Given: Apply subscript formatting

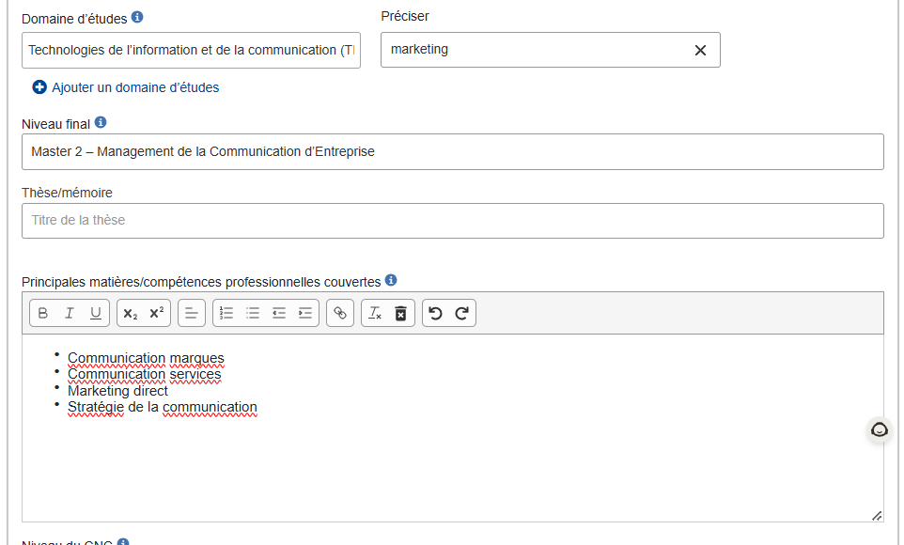Looking at the screenshot, I should tap(131, 314).
